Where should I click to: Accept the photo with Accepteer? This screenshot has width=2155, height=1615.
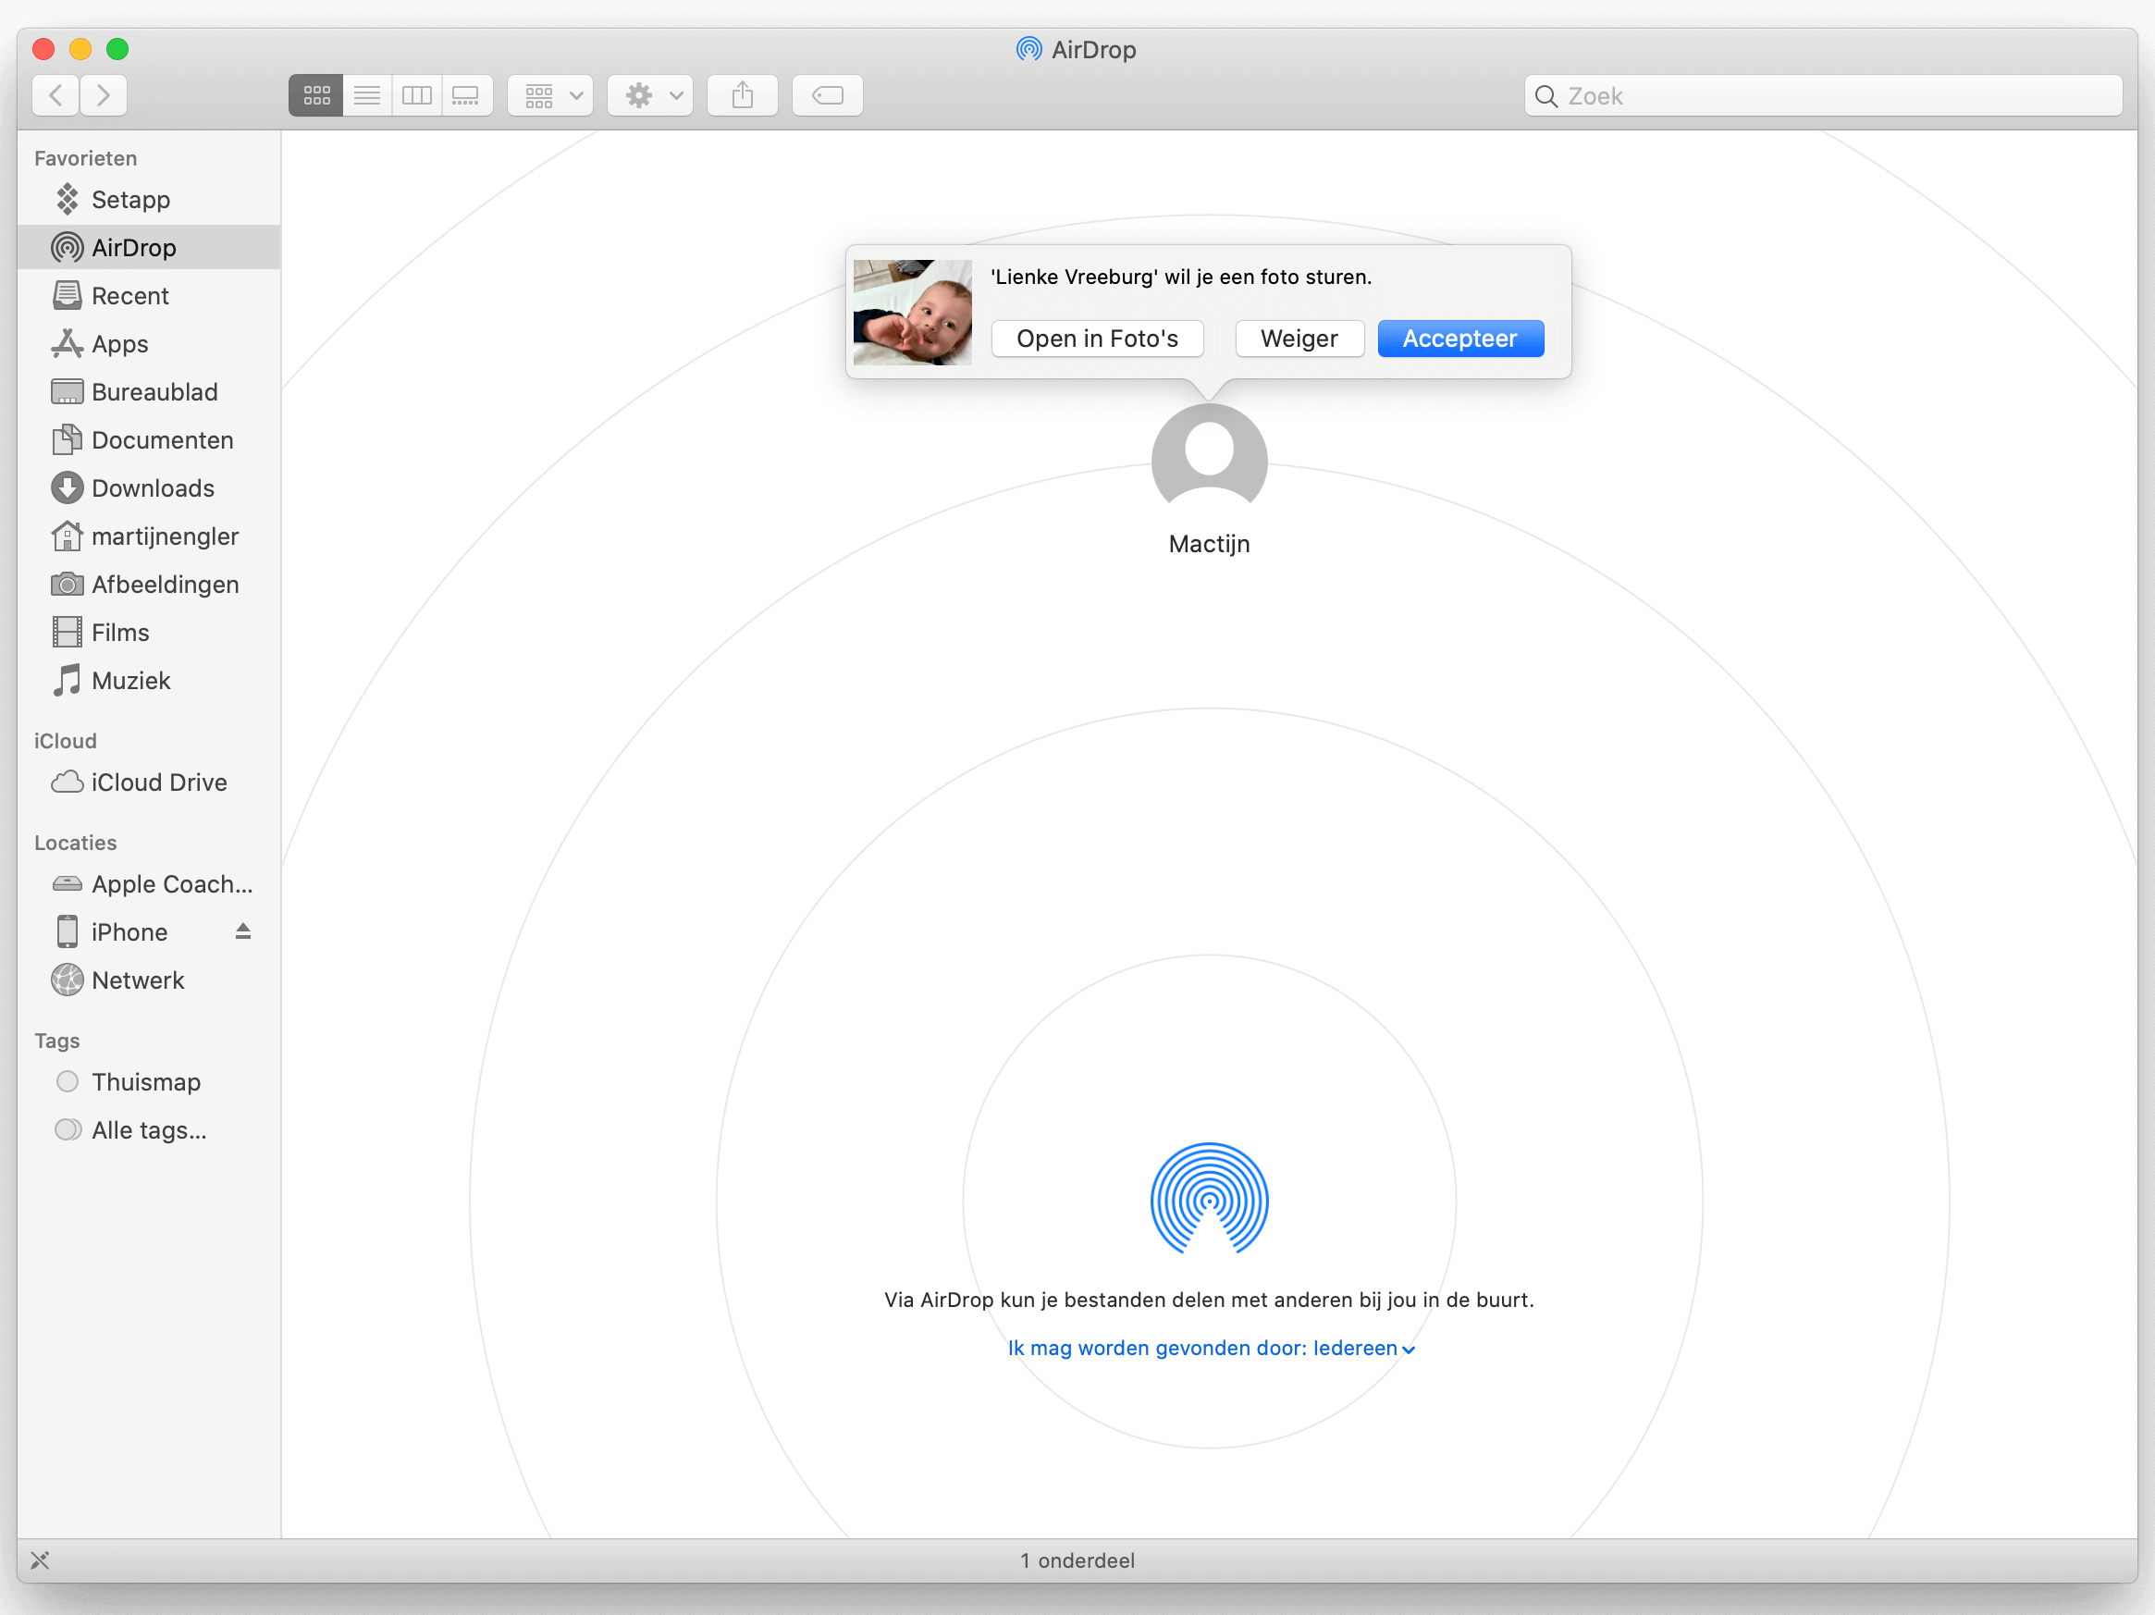[1459, 339]
